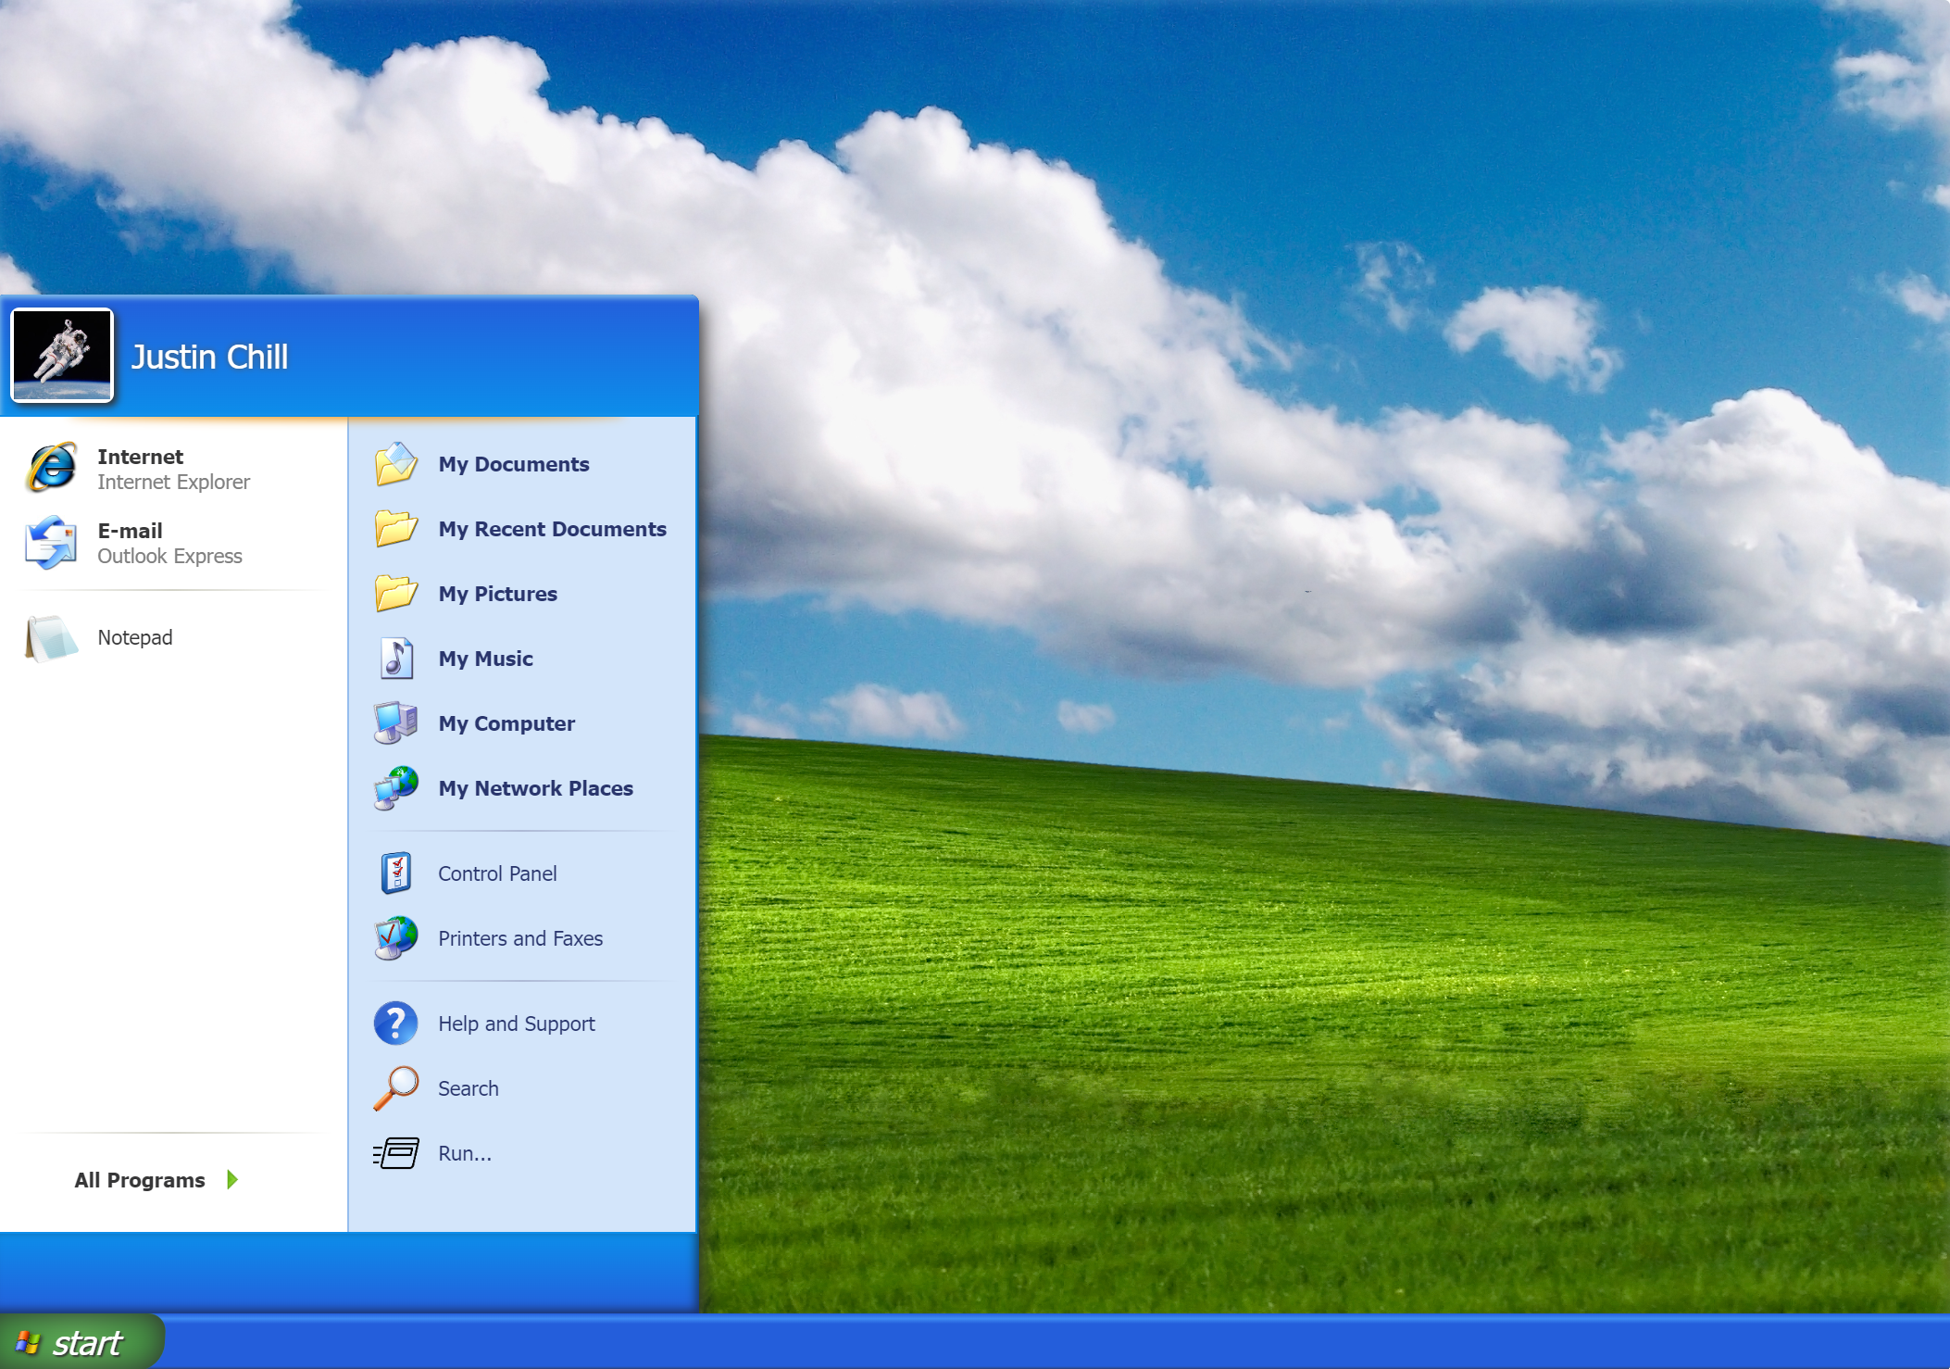Click the Control Panel icon

(396, 873)
